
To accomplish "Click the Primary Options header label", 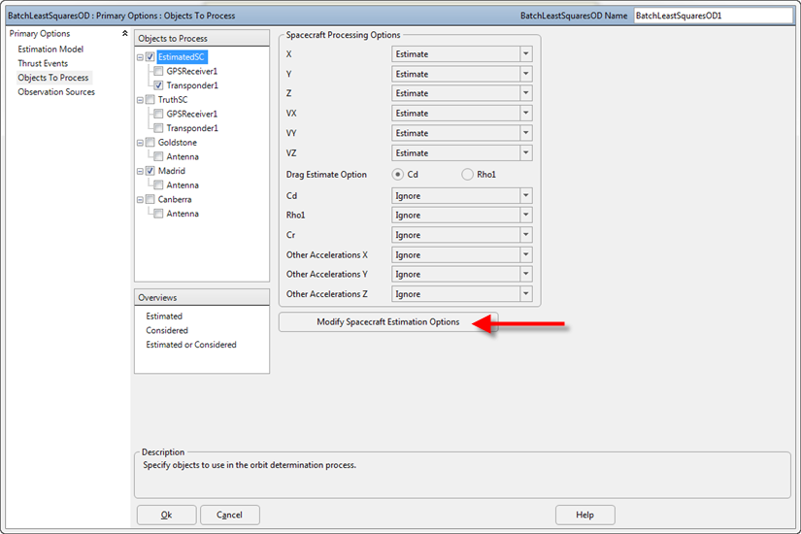I will tap(40, 34).
